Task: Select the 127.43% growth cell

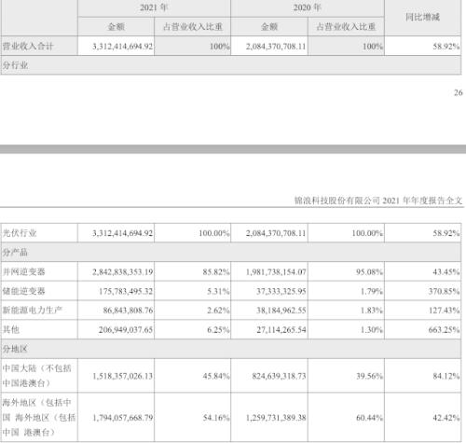Action: [x=444, y=311]
